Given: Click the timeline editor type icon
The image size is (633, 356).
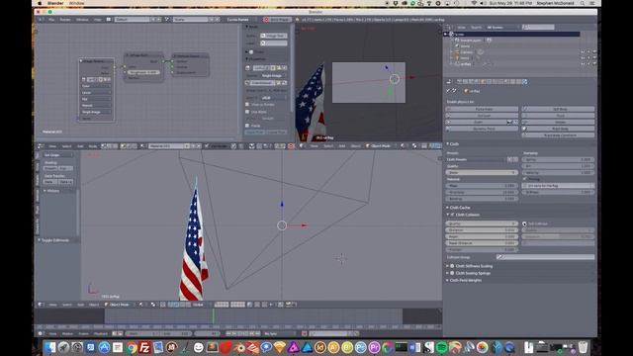Looking at the screenshot, I should (x=41, y=333).
